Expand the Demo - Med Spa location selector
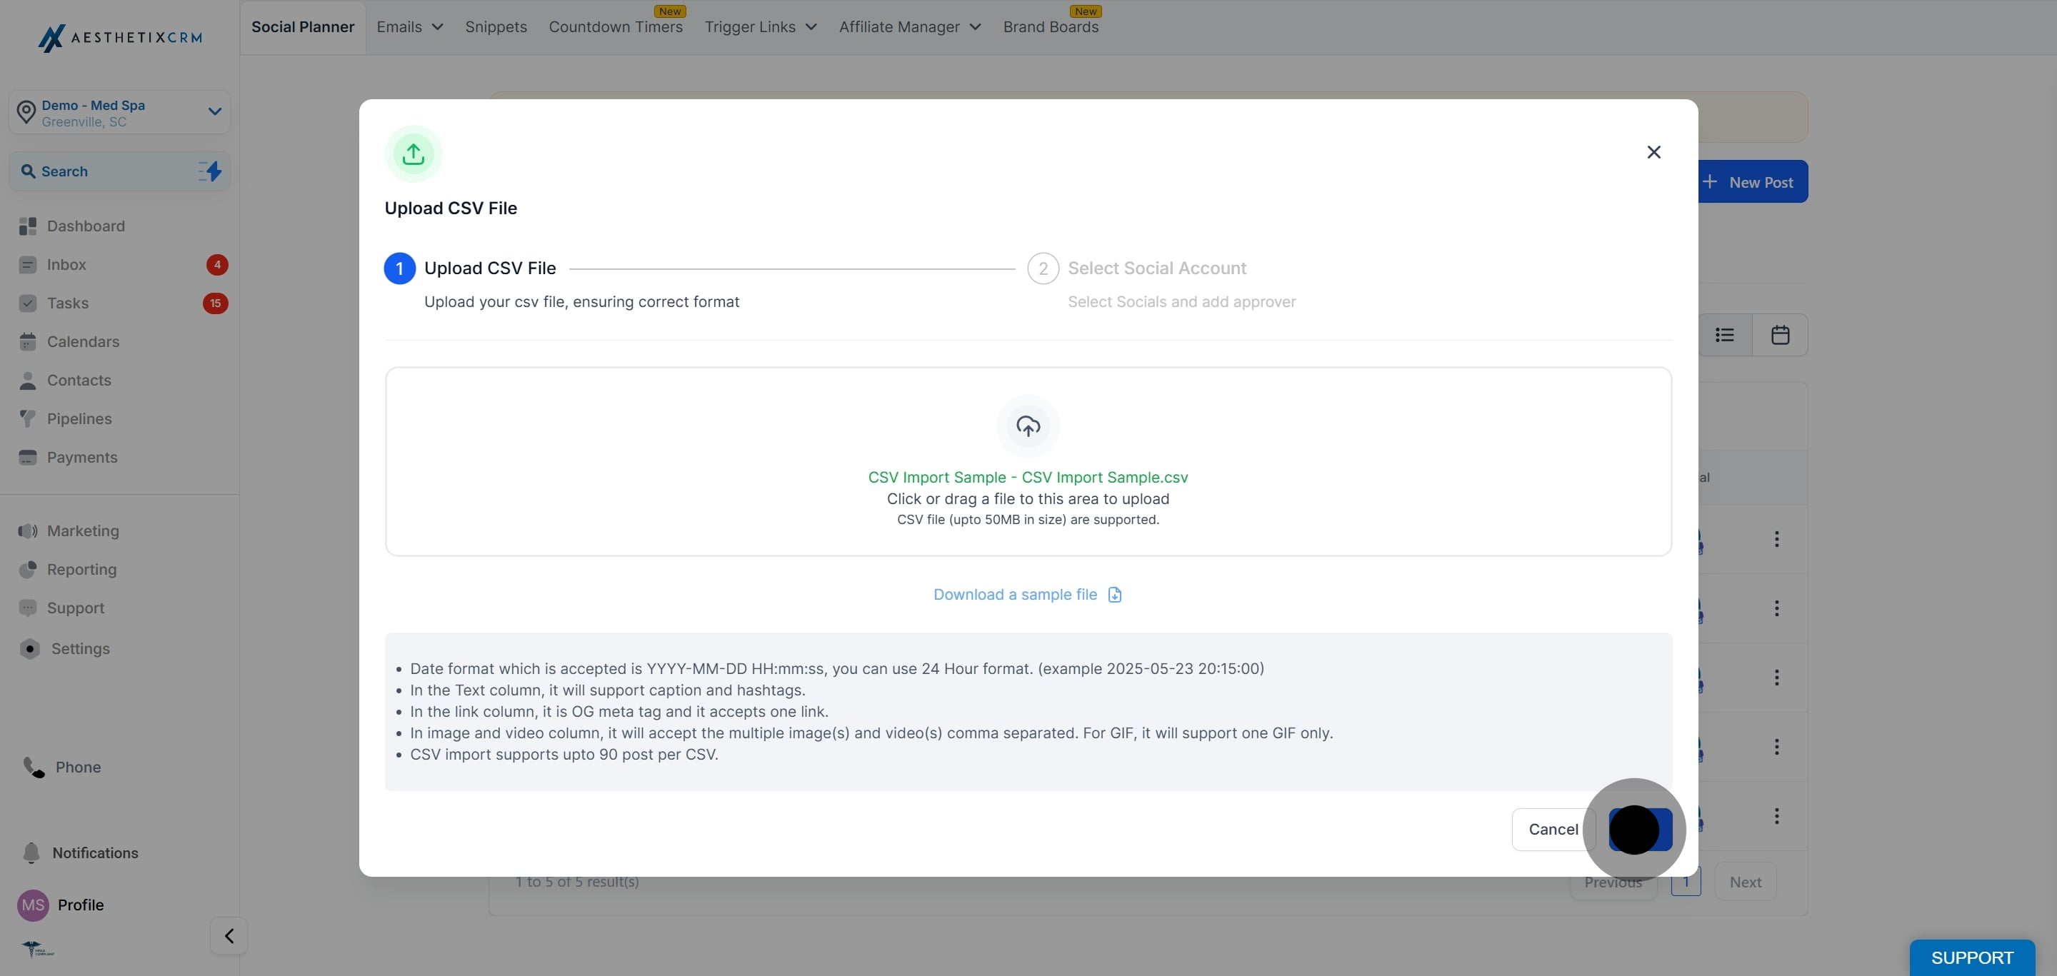This screenshot has height=976, width=2057. 120,113
